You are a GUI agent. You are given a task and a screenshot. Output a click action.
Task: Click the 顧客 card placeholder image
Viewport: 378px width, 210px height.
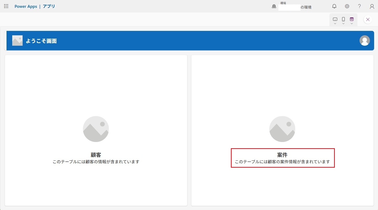[96, 129]
